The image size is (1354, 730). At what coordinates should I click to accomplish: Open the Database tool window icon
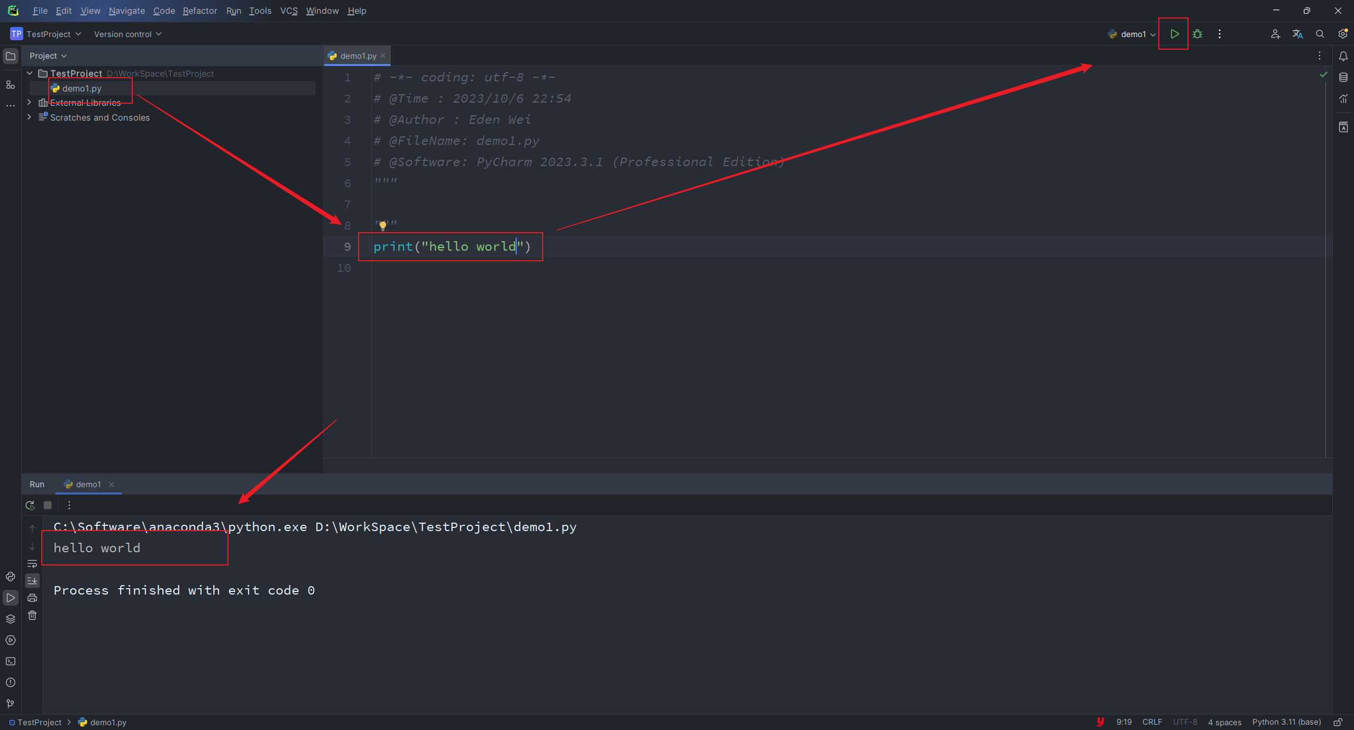(1343, 77)
